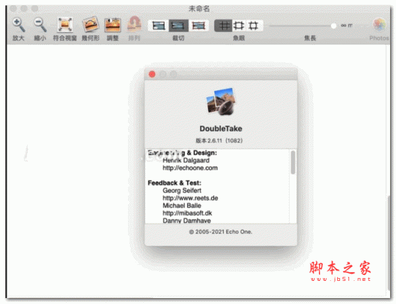Open the 幾何形 geometry tool
Viewport: 396px width, 304px height.
[x=90, y=24]
